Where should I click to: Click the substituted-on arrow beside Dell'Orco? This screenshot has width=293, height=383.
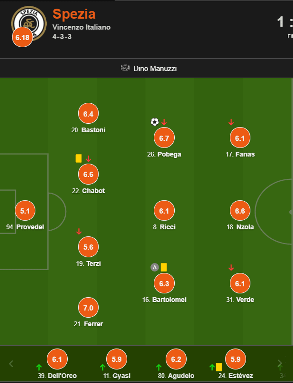[x=39, y=367]
